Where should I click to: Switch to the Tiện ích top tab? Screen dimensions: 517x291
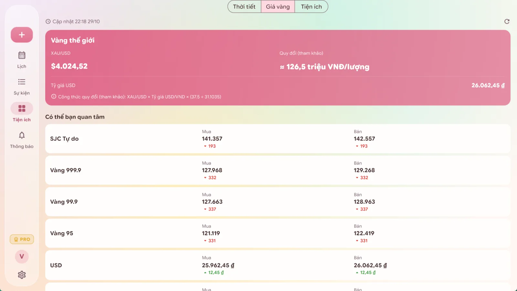311,7
